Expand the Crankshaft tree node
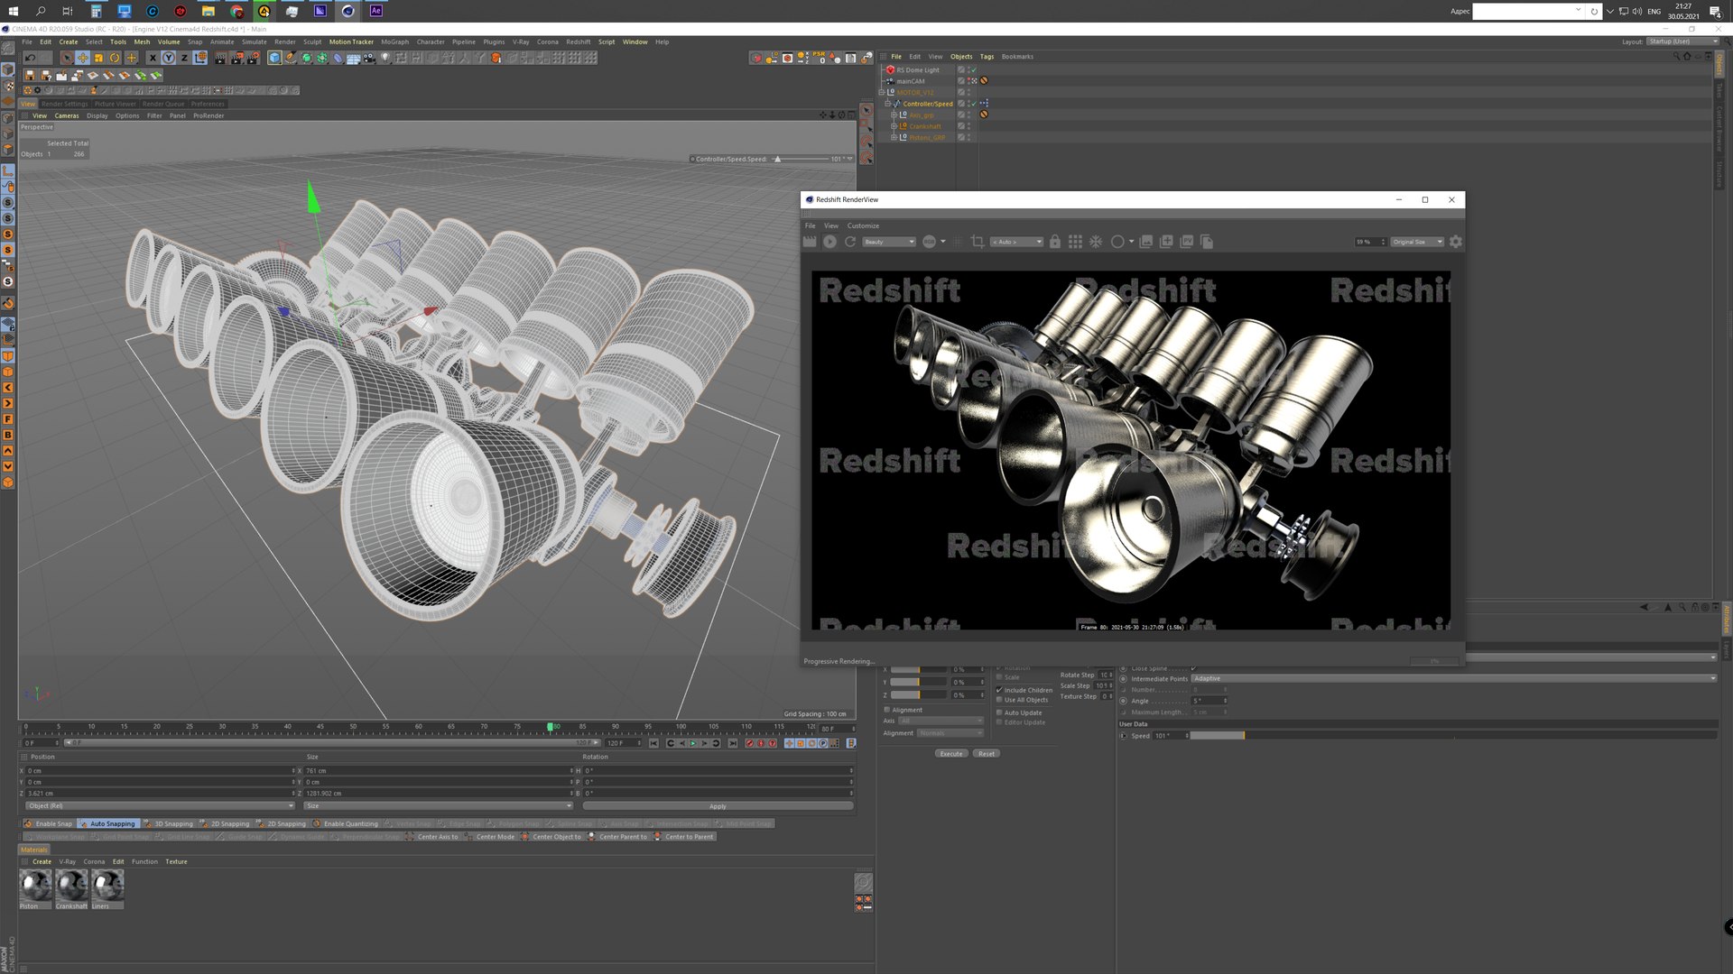This screenshot has width=1733, height=974. 894,126
